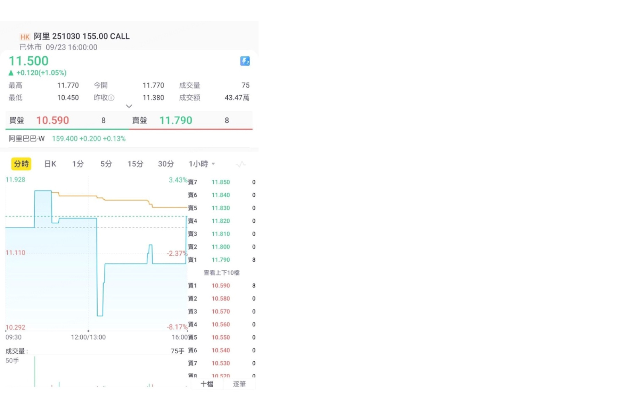The image size is (638, 417).
Task: Select the 15分 timeframe tab
Action: pos(135,164)
